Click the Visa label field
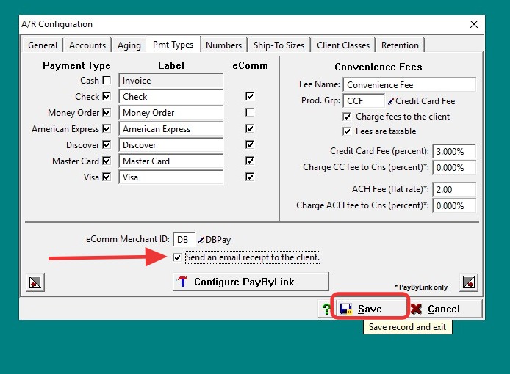 171,177
